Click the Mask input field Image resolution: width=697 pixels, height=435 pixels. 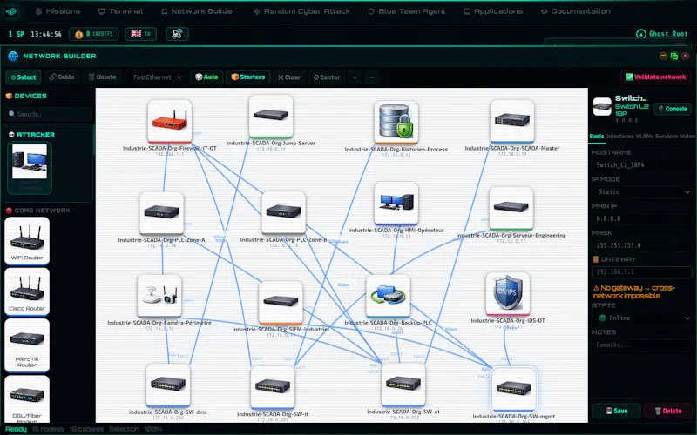(642, 245)
